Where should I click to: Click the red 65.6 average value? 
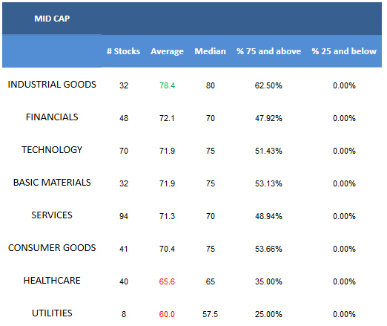click(x=167, y=281)
